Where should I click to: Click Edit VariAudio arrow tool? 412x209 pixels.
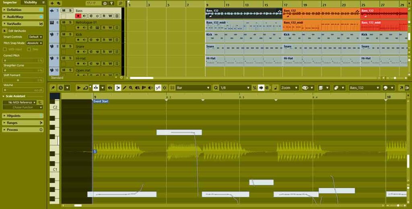(5, 31)
